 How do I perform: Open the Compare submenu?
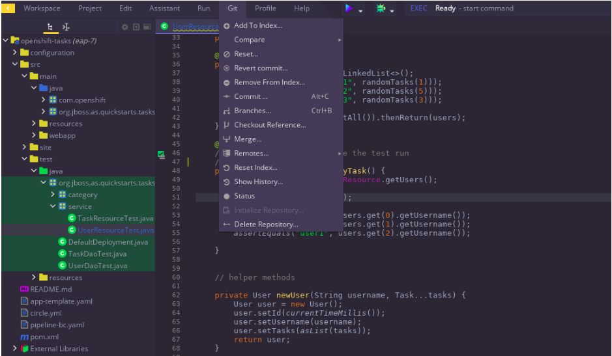pos(281,40)
